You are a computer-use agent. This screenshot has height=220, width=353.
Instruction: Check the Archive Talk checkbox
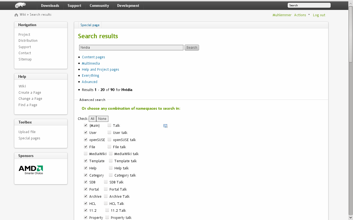pos(106,196)
